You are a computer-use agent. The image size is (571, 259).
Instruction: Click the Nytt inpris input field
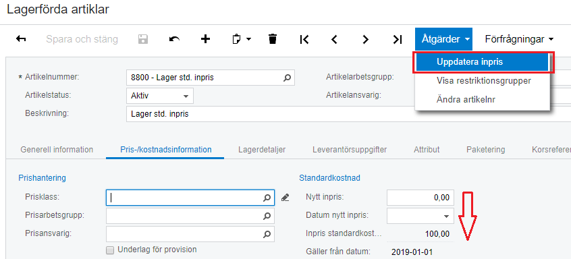(x=420, y=198)
